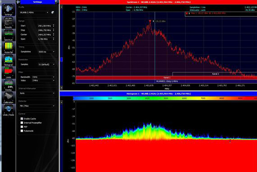Expand the WLAN 2.4GHz profile dropdown
Screen dimensions: 257x172
[34, 13]
